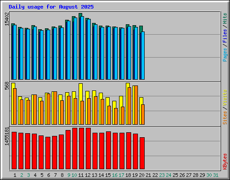The width and height of the screenshot is (230, 180).
Task: Click day 25 on the date axis
Action: (x=175, y=175)
